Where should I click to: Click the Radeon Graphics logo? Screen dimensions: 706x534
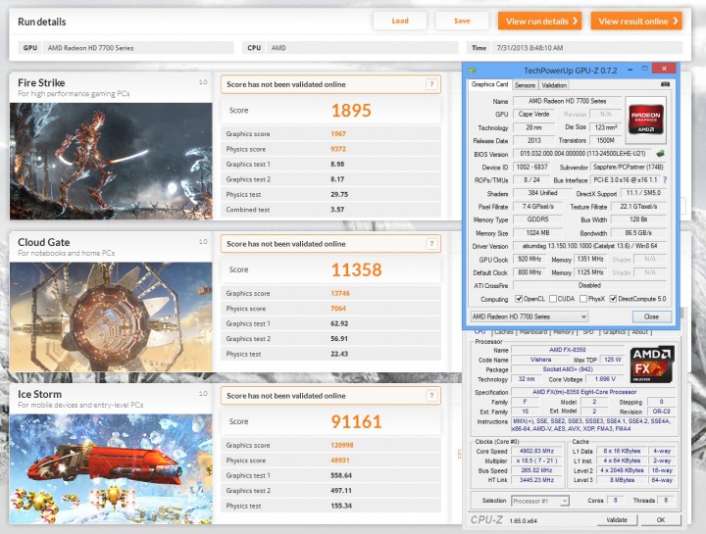(x=645, y=119)
